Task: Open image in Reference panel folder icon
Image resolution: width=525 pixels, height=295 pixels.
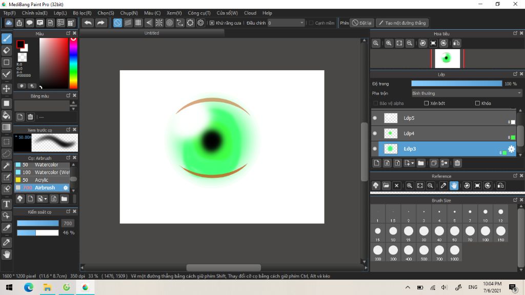Action: pos(386,185)
